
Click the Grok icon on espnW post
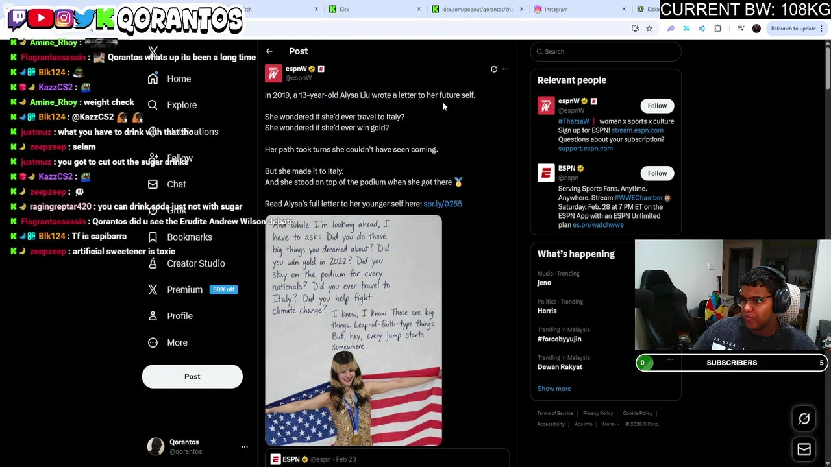494,69
